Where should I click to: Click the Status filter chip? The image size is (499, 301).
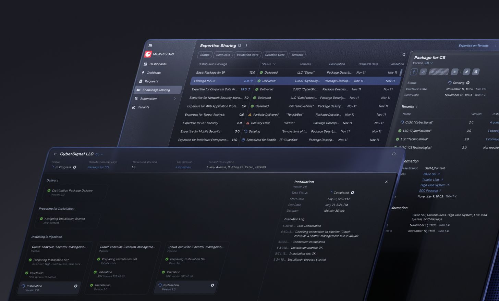pyautogui.click(x=205, y=55)
